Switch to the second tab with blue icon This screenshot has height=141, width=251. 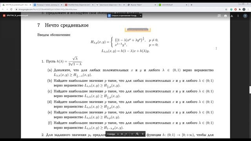coord(48,5)
